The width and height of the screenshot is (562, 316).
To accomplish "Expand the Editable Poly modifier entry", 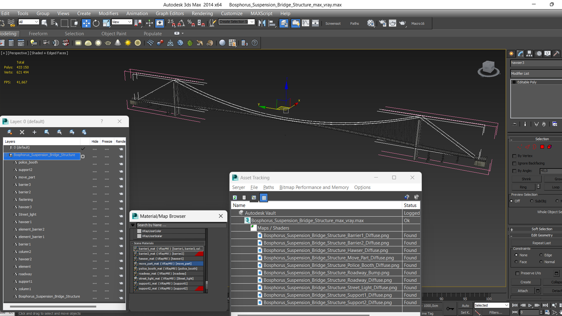I will tap(514, 82).
